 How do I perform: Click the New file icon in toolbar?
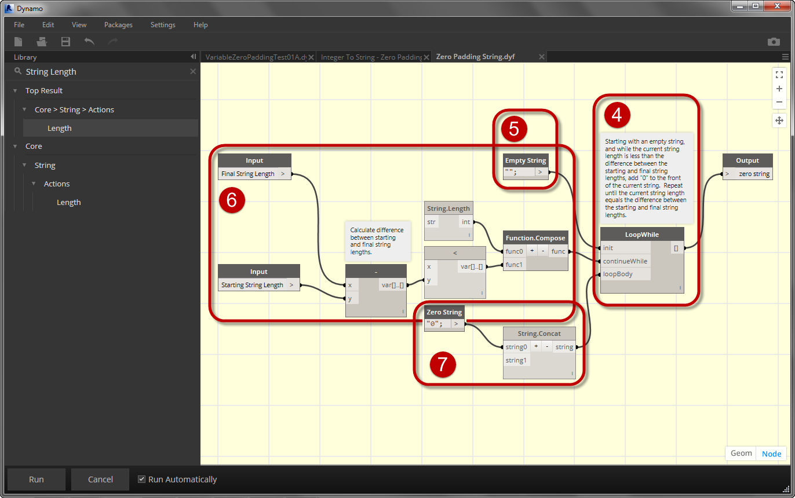(19, 42)
